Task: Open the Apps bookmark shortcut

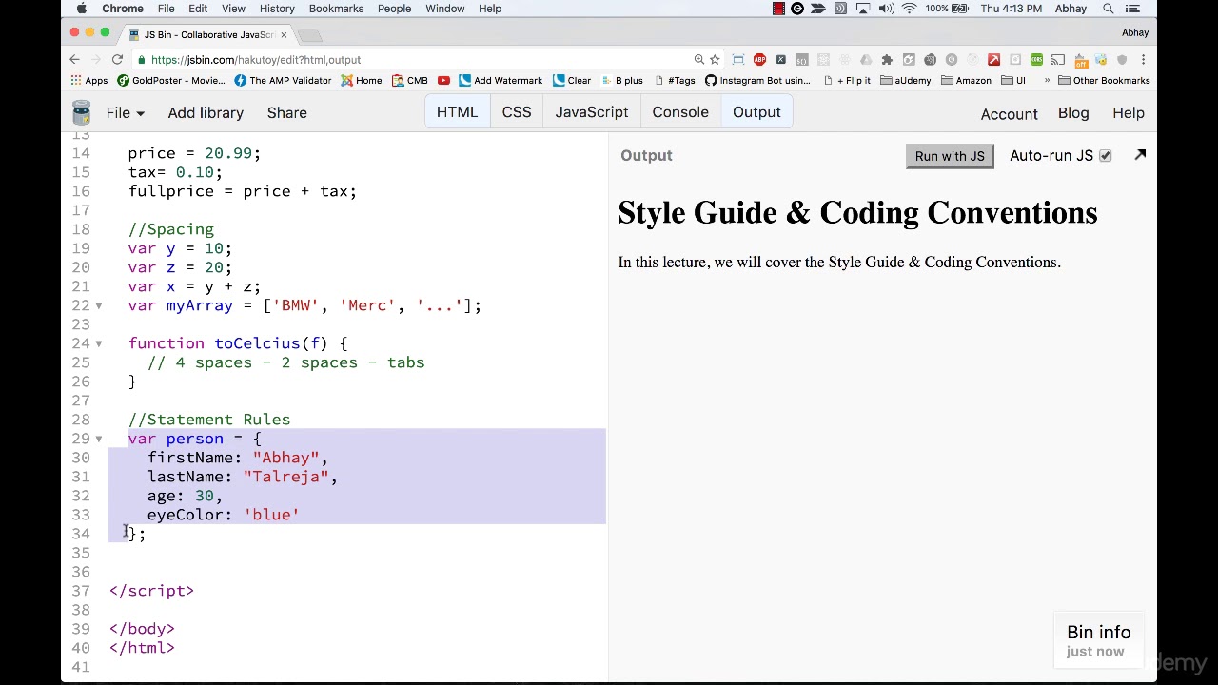Action: (x=88, y=81)
